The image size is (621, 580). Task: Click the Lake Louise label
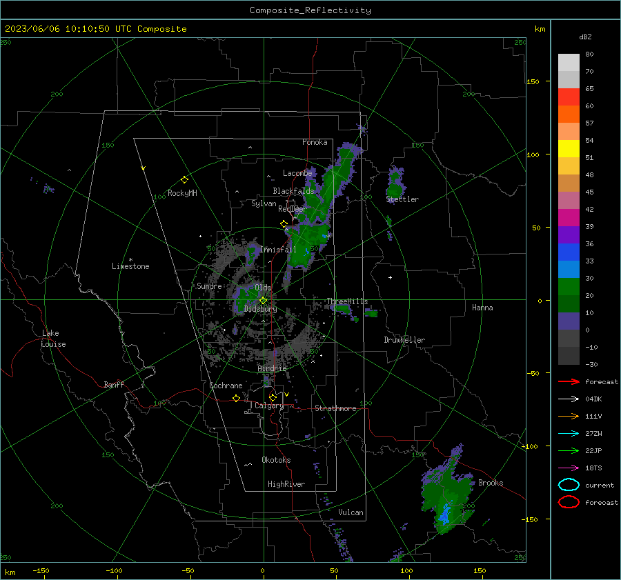pyautogui.click(x=54, y=339)
